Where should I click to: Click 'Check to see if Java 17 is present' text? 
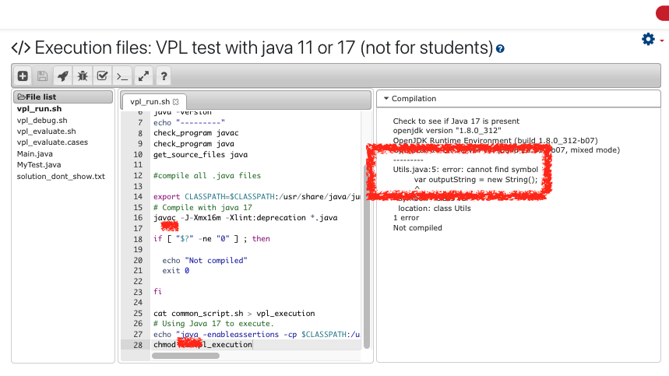[x=456, y=121]
